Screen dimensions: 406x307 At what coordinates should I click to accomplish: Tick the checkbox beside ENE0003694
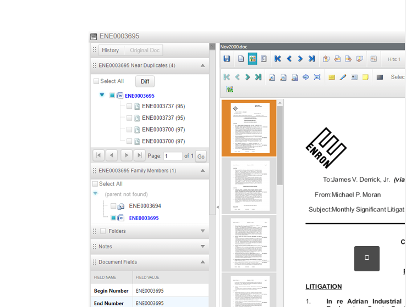pos(113,206)
